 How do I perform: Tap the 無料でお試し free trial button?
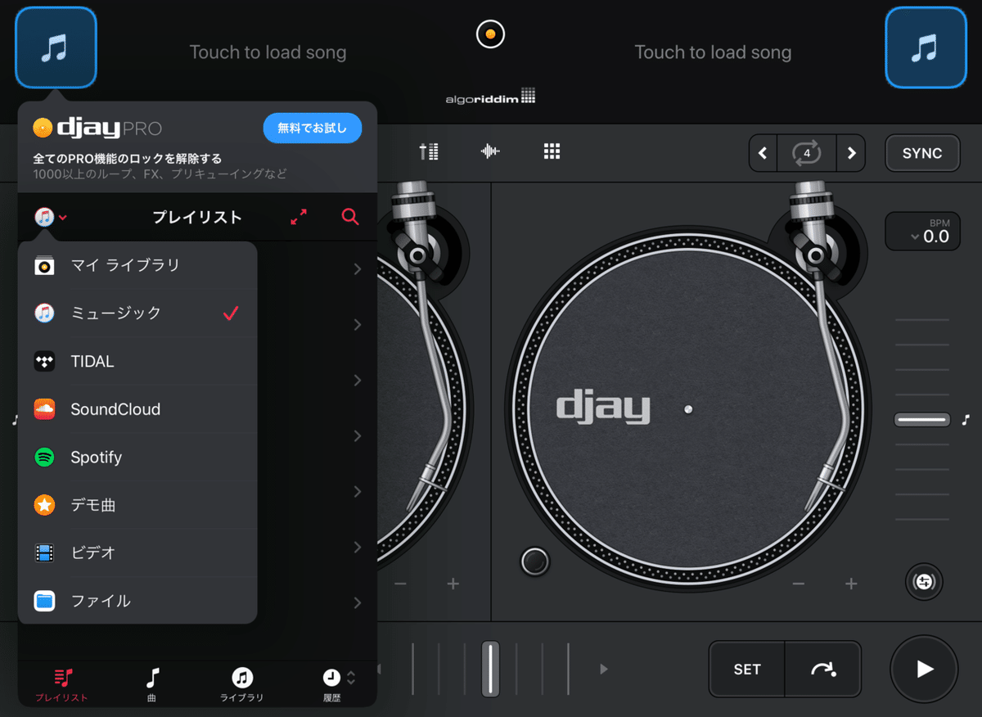[313, 128]
